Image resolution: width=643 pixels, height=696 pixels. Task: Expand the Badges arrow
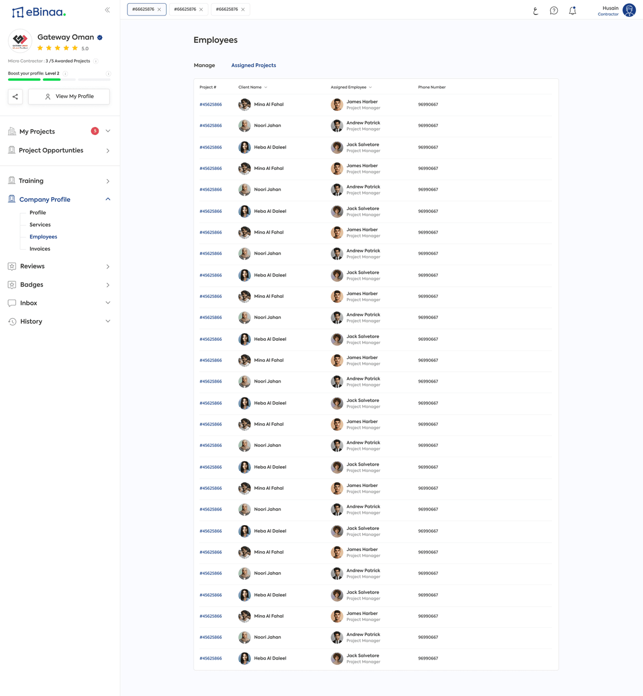pyautogui.click(x=108, y=285)
